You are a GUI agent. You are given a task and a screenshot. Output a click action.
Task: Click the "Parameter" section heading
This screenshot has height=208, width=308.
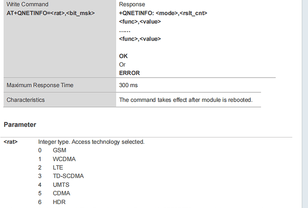(20, 125)
